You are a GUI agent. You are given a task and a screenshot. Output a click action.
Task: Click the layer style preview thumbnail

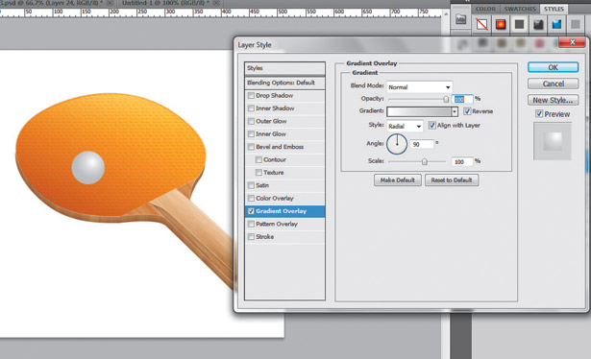(553, 141)
